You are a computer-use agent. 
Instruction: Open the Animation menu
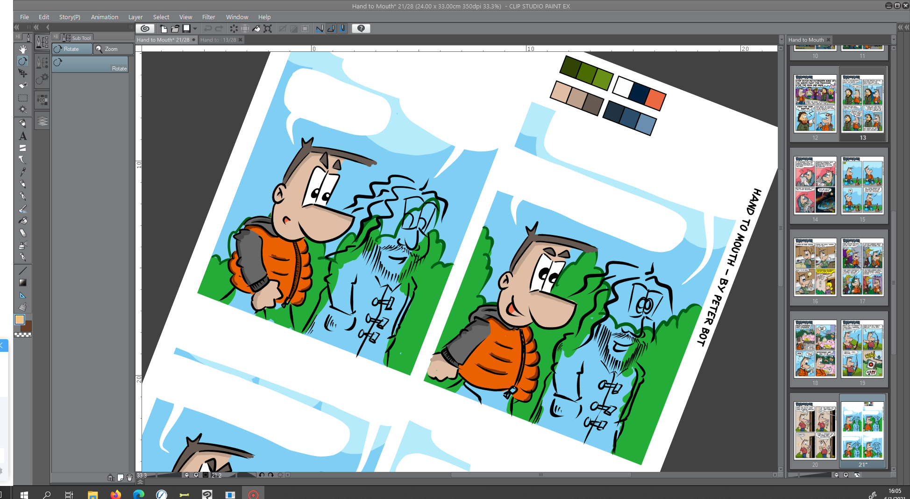(105, 17)
